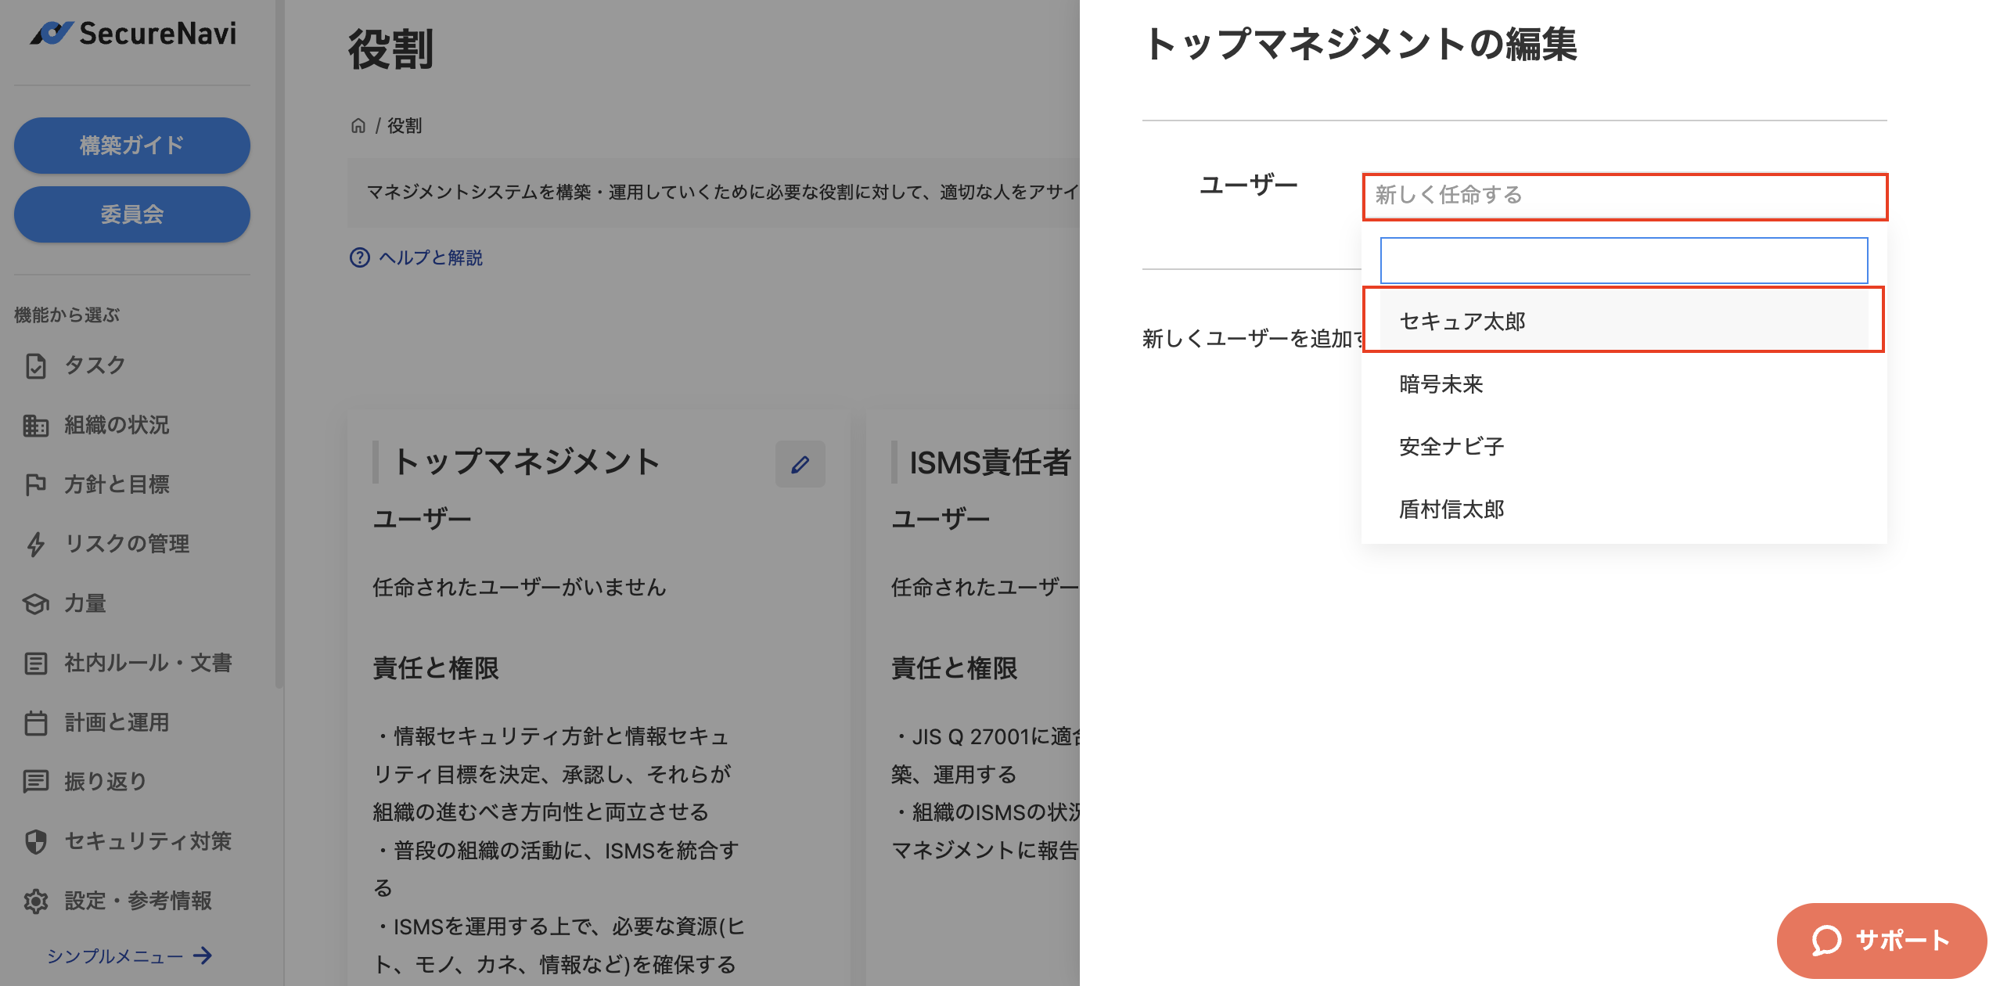Select 方針と目標 in sidebar
This screenshot has height=986, width=2000.
[117, 484]
